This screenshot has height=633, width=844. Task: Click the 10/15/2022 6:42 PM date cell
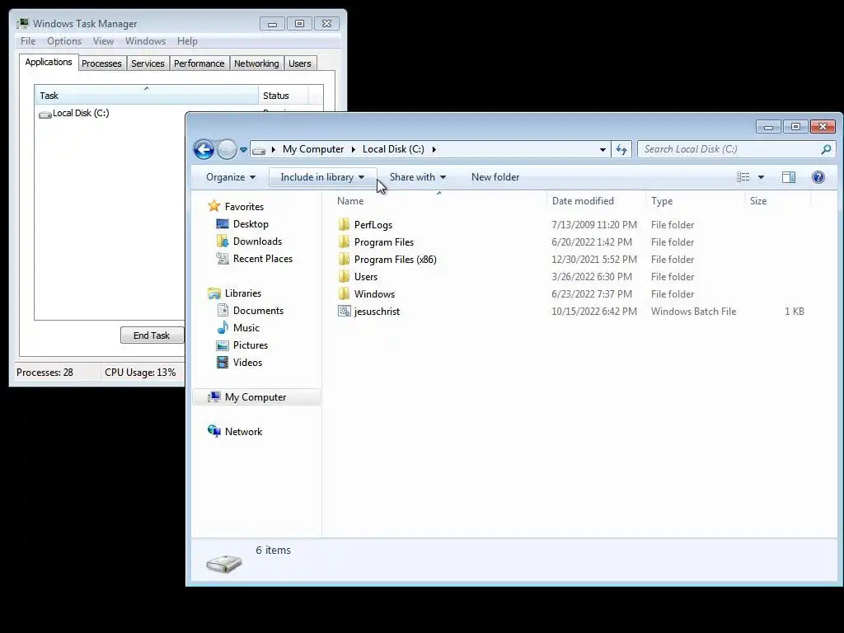tap(593, 311)
